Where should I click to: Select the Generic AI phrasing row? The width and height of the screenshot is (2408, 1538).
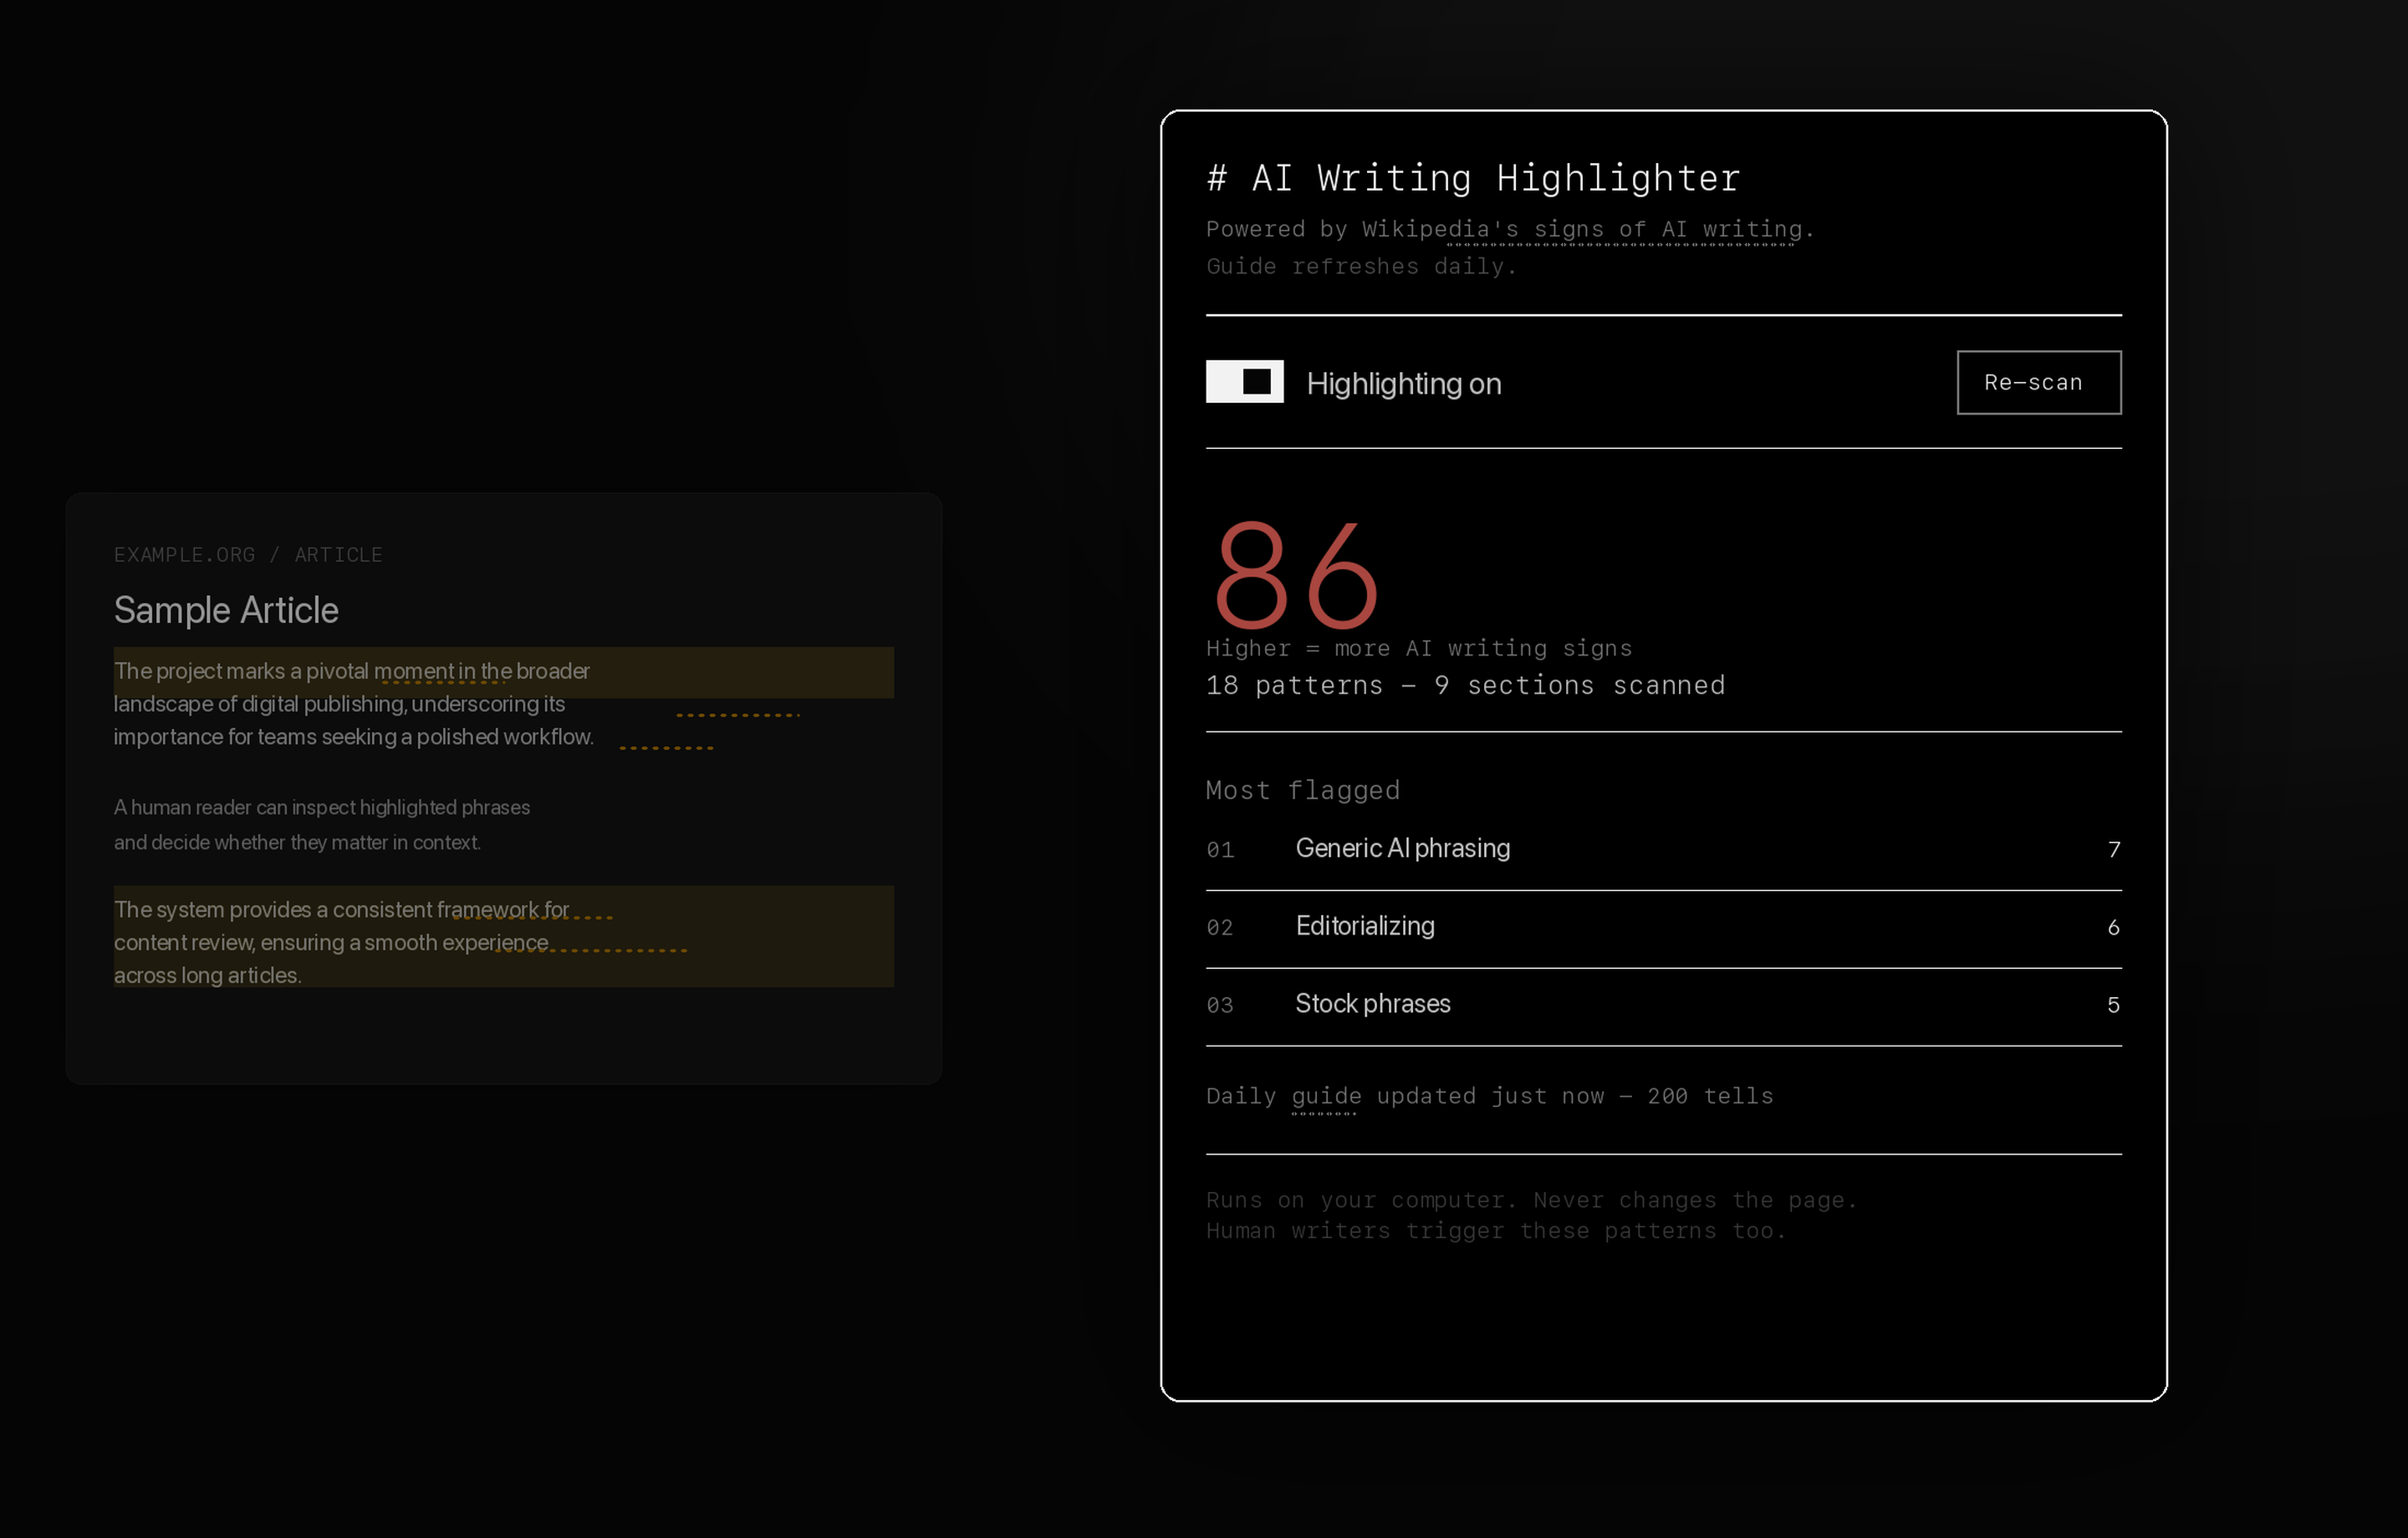point(1663,849)
